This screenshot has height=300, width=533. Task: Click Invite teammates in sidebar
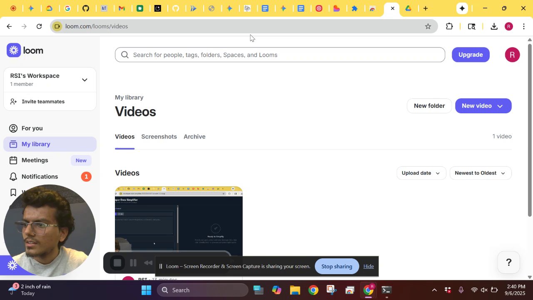click(x=50, y=102)
